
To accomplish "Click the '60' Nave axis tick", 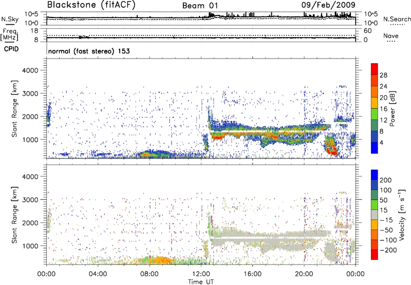I will 367,31.
